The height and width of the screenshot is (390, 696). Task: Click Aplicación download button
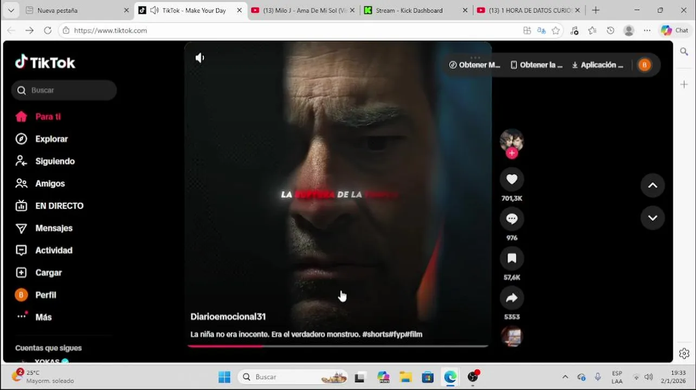click(x=597, y=65)
